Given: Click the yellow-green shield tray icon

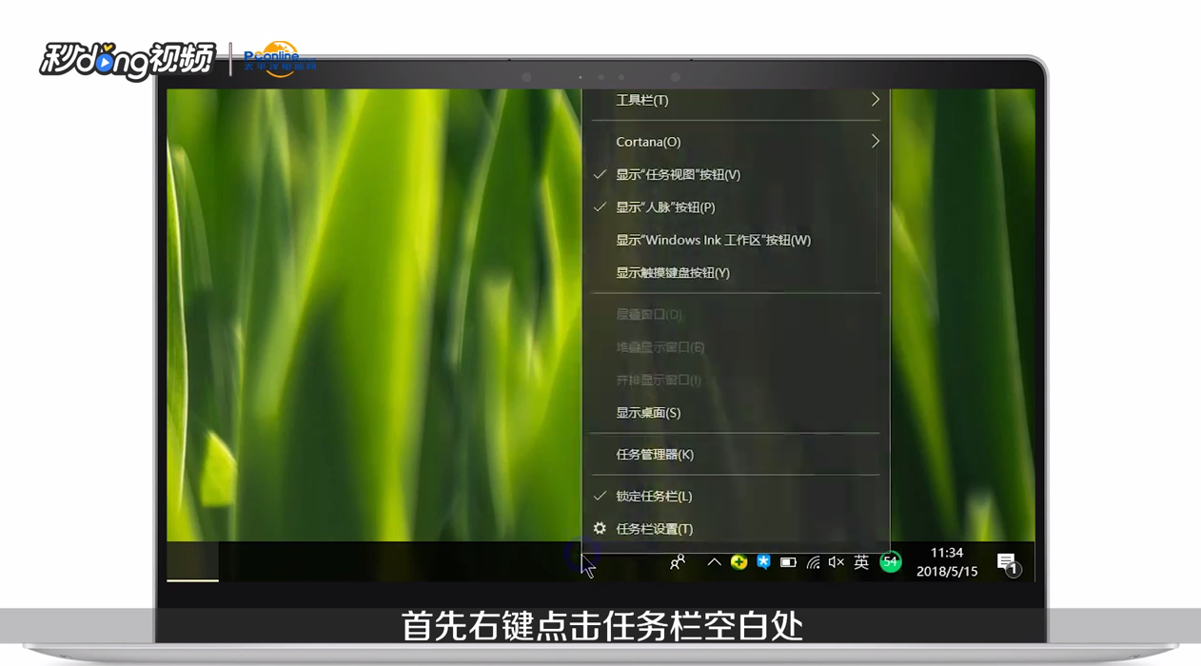Looking at the screenshot, I should click(x=738, y=562).
